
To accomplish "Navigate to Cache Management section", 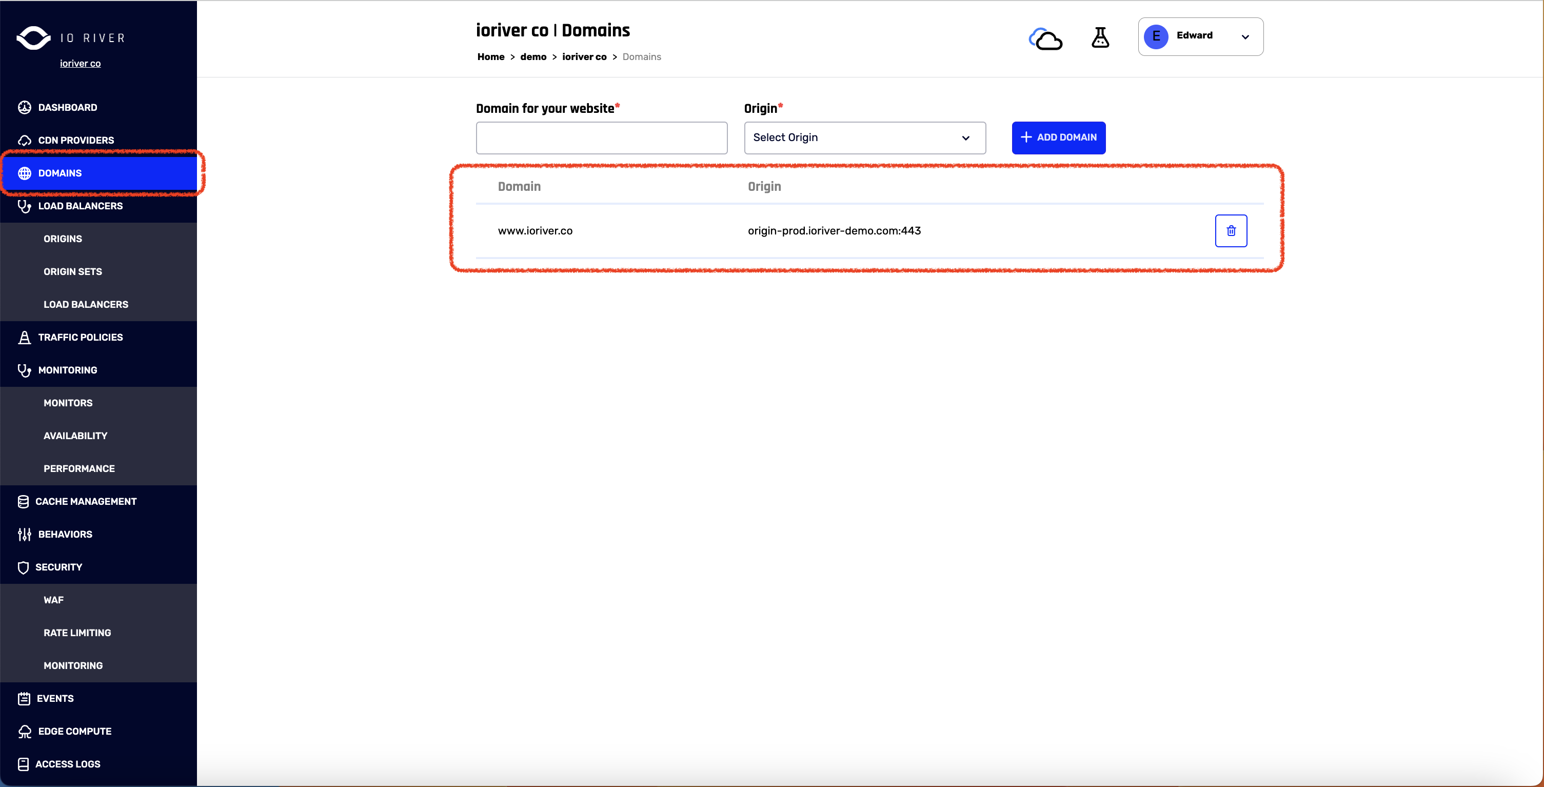I will point(85,501).
